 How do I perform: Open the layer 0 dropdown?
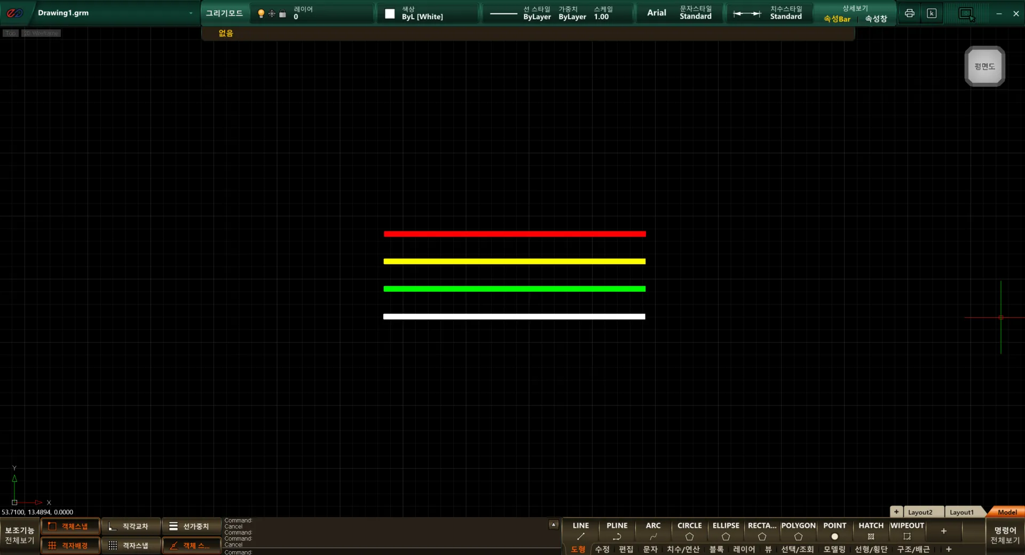tap(331, 13)
